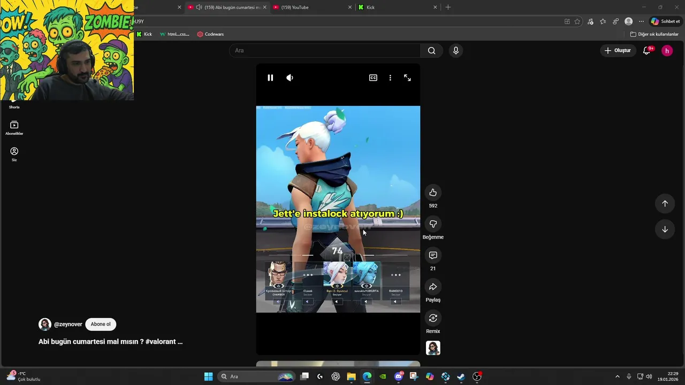Open Siz (You) in the sidebar
The width and height of the screenshot is (685, 385).
pos(14,154)
